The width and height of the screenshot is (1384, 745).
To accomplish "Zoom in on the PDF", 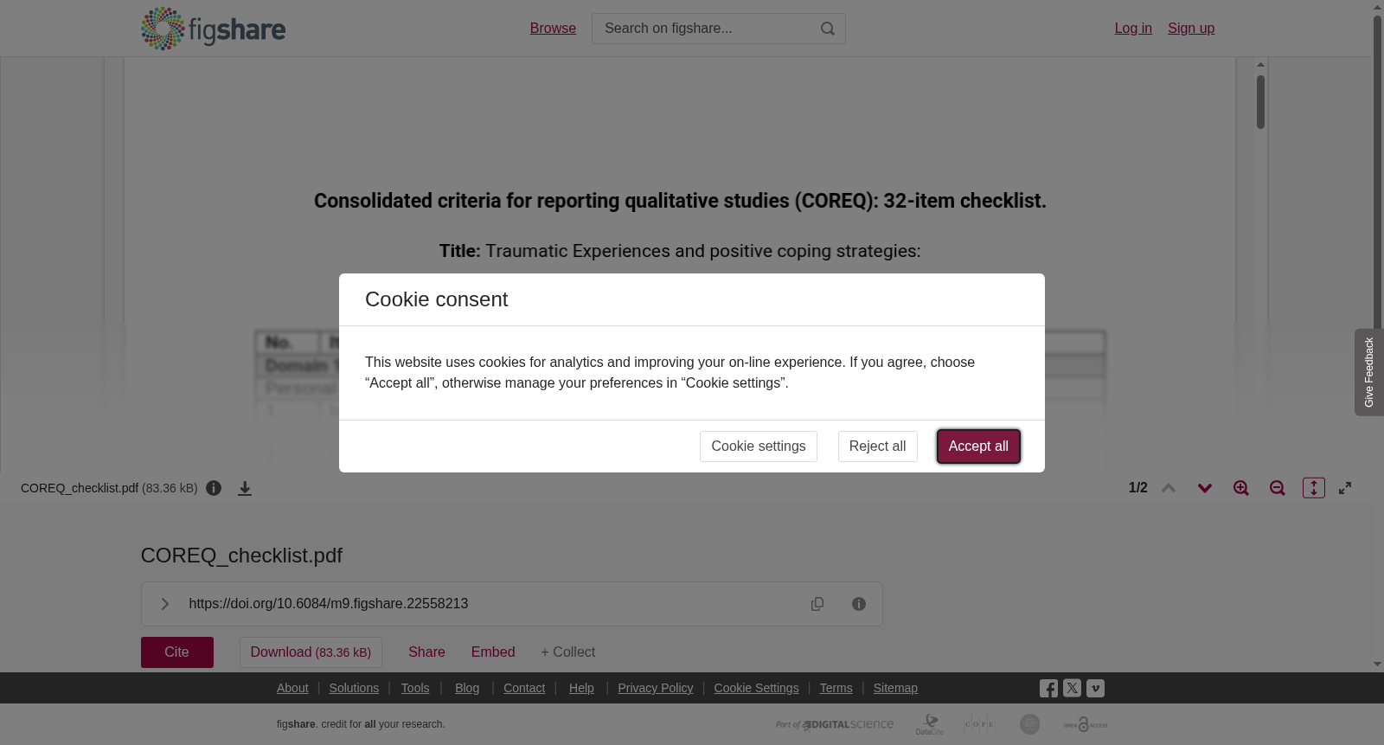I will tap(1241, 488).
